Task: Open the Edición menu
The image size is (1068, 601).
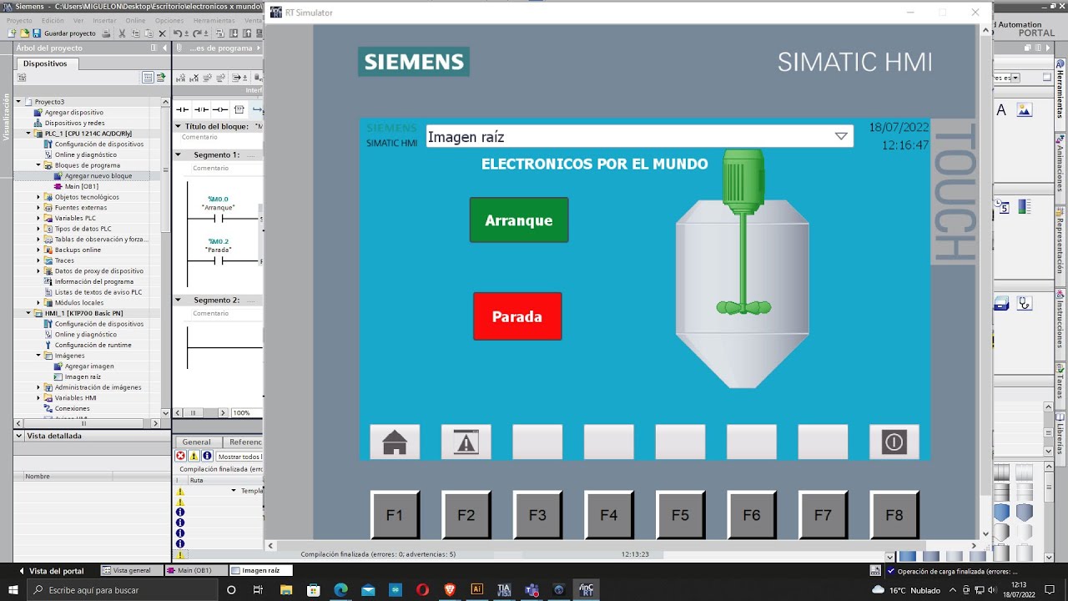Action: (53, 20)
